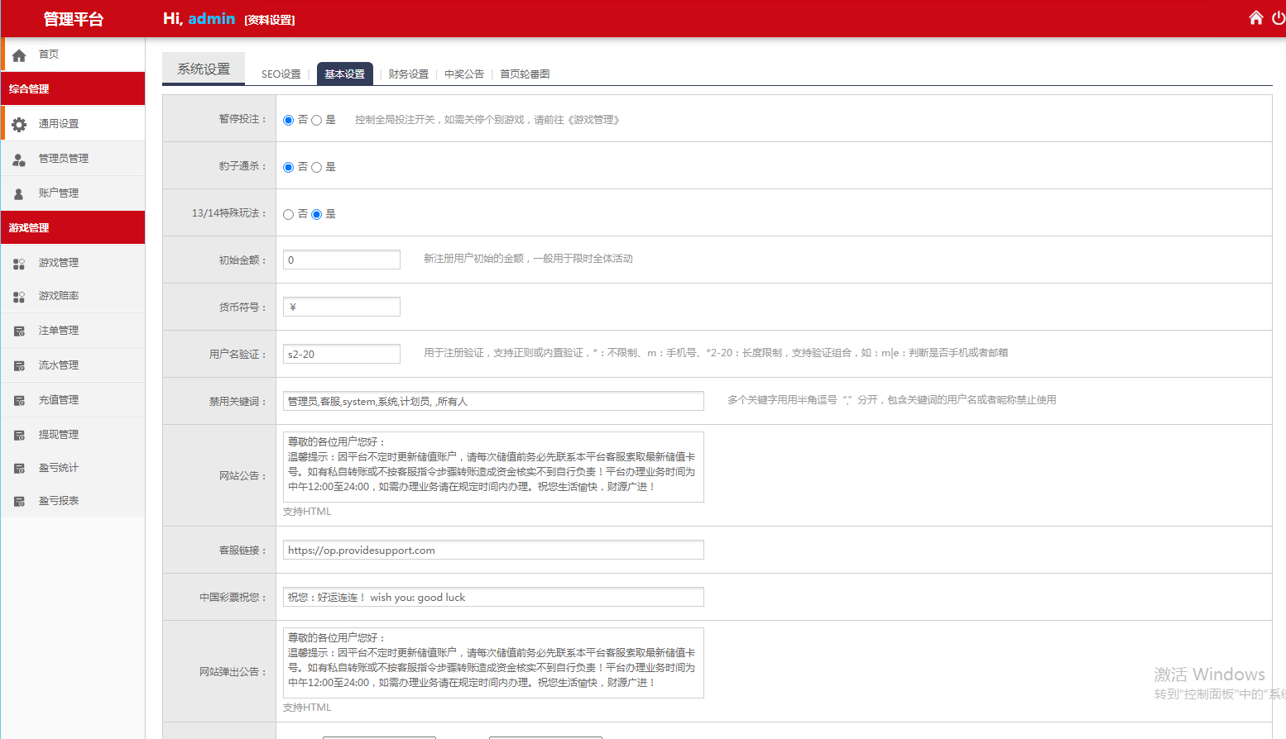Click the icon beside 充值管理

click(19, 401)
